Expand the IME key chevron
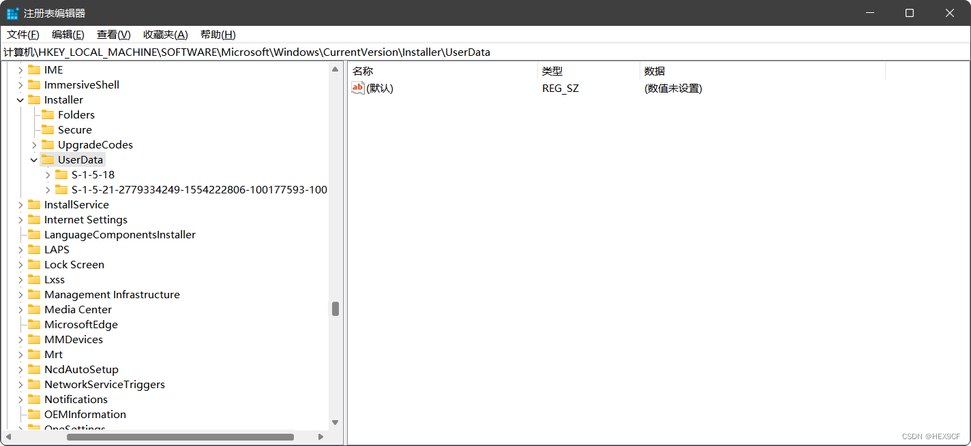This screenshot has width=971, height=446. [20, 70]
